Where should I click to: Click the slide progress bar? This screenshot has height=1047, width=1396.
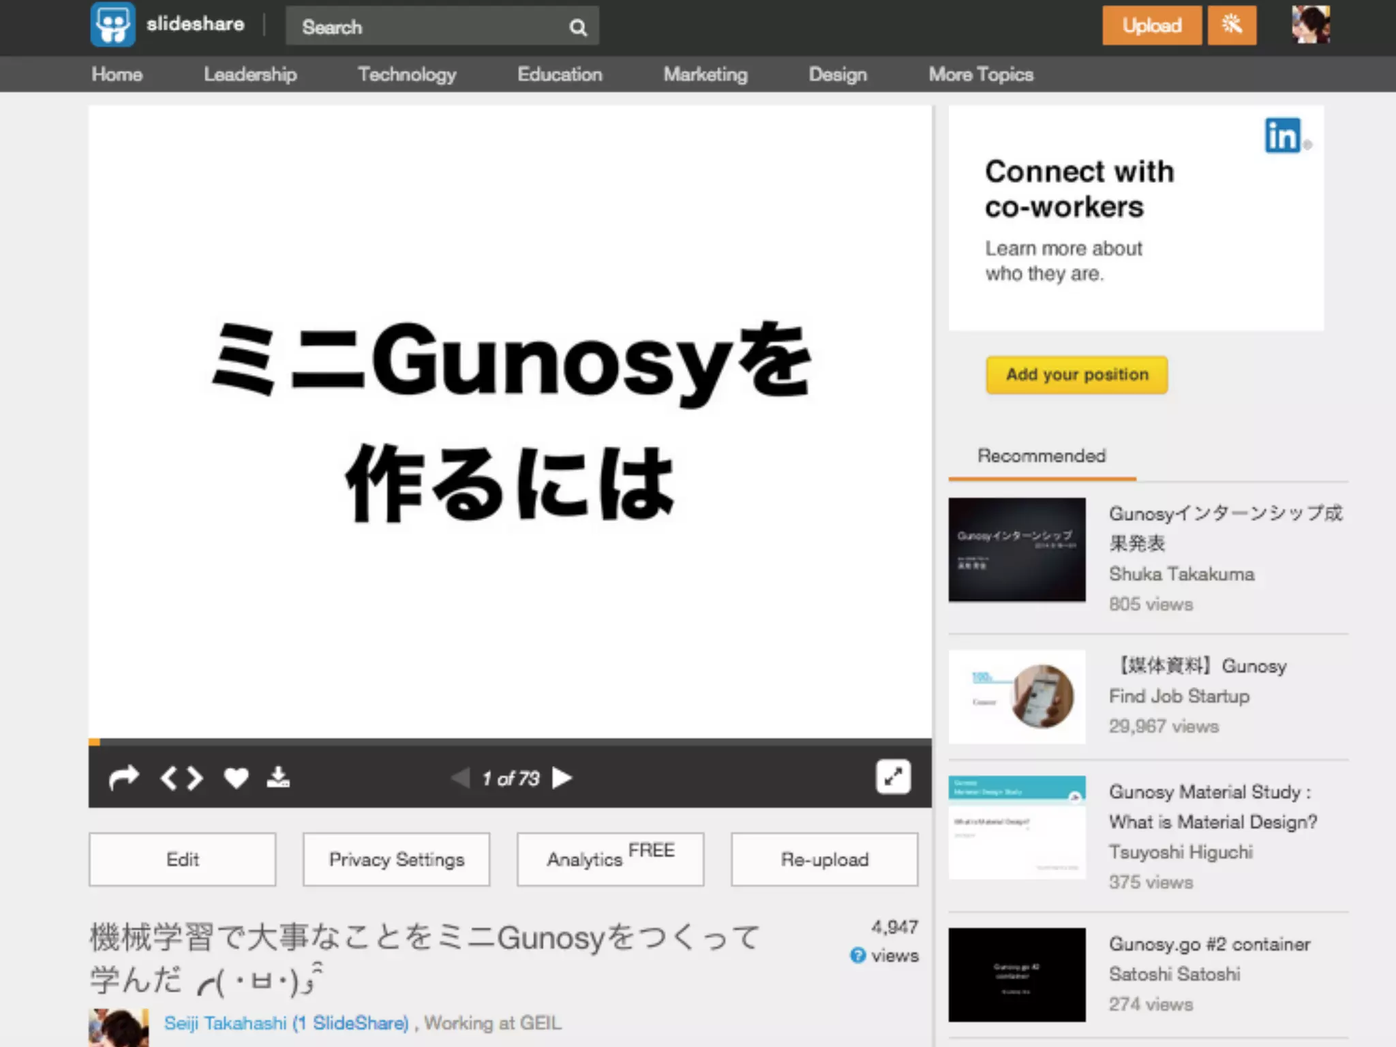[x=510, y=742]
